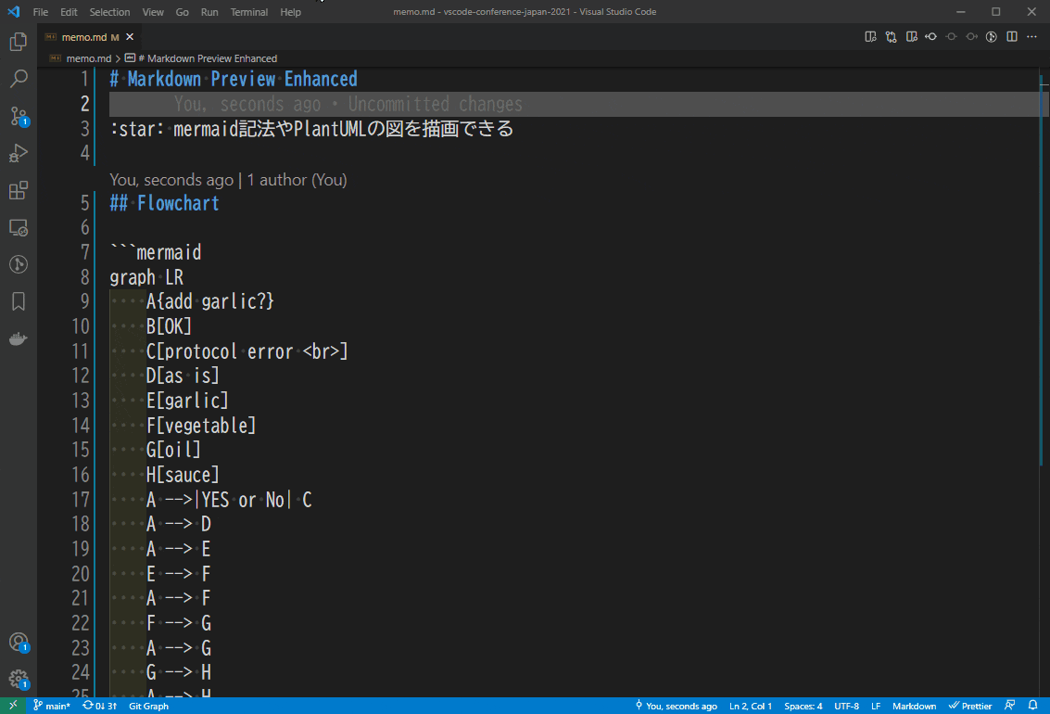Click the 'You, seconds ago' code lens link
This screenshot has width=1050, height=714.
pos(171,180)
